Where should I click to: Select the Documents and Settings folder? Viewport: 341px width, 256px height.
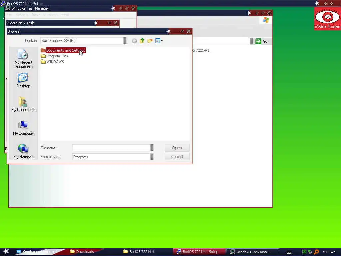coord(63,50)
